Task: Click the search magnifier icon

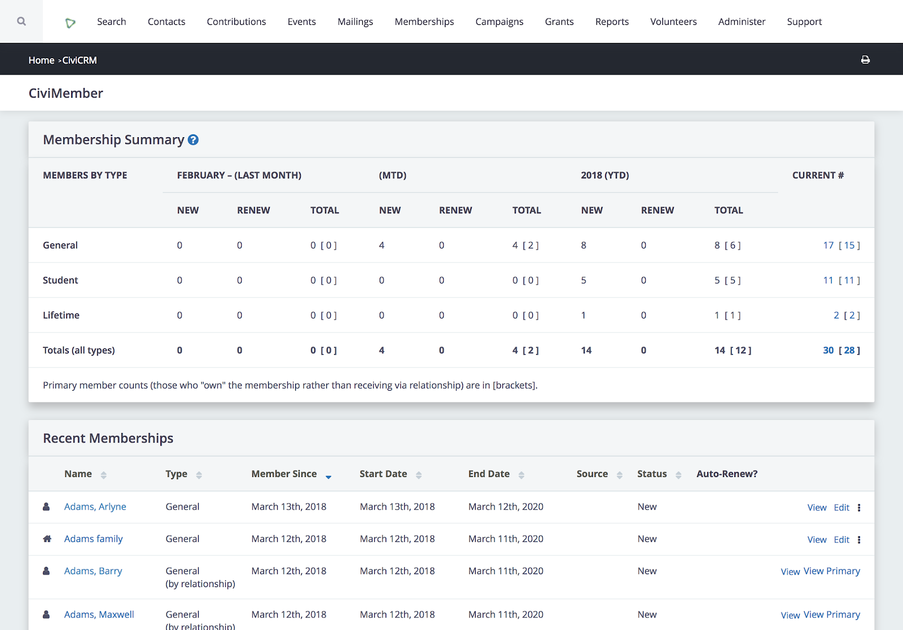Action: pos(21,21)
